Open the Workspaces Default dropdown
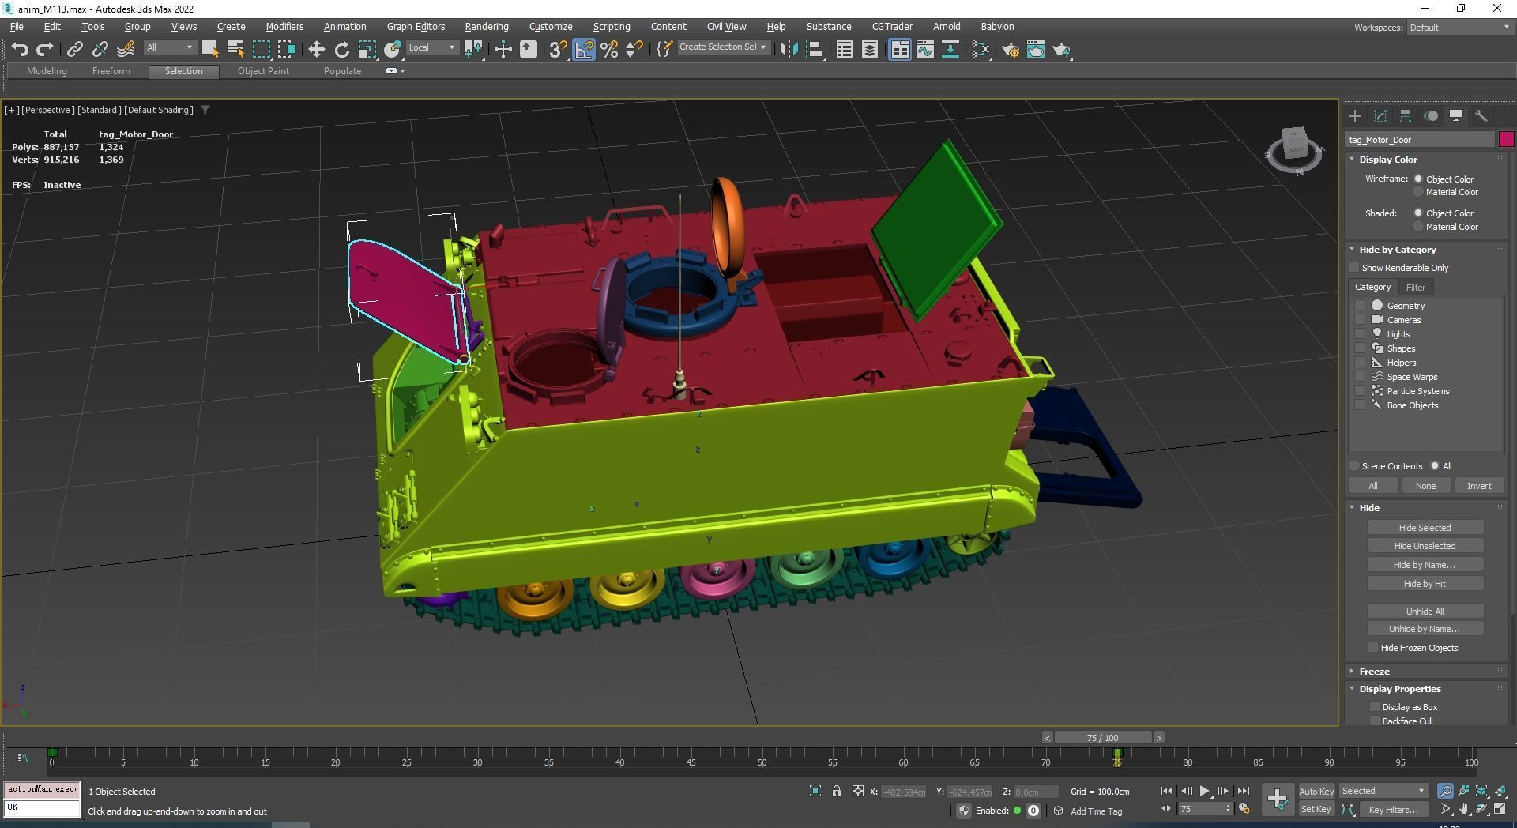1517x828 pixels. pos(1459,28)
